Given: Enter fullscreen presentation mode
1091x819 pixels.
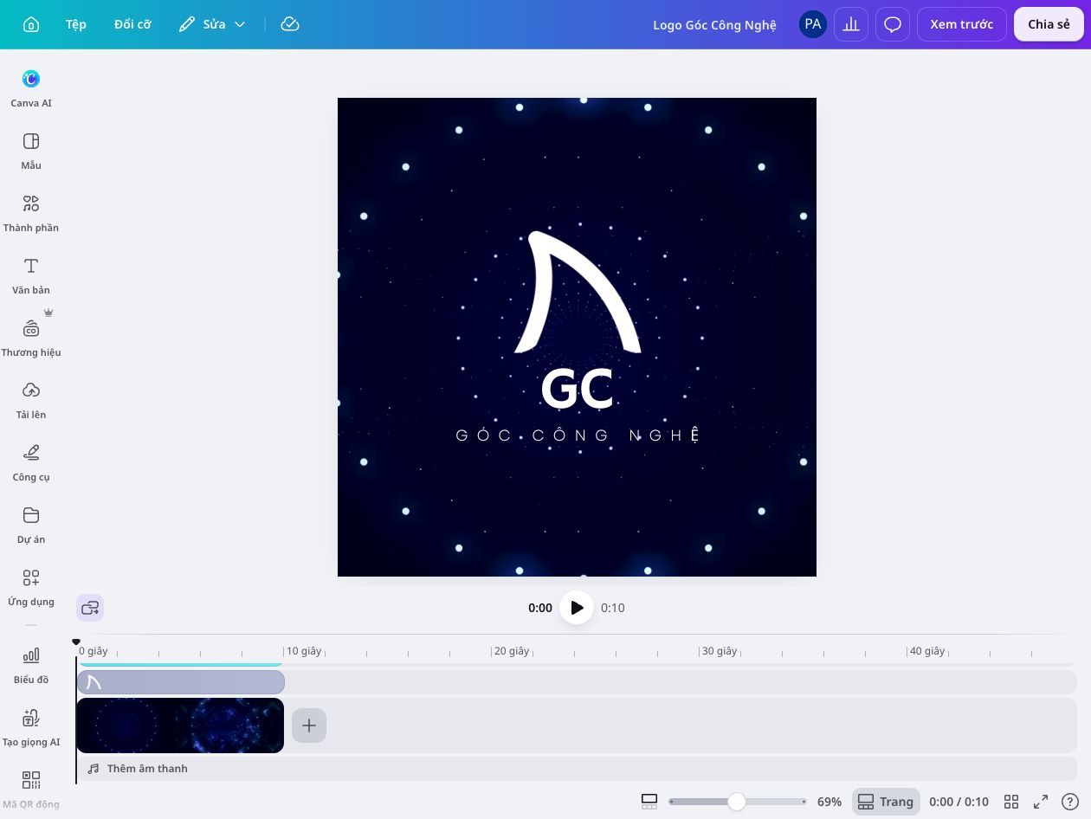Looking at the screenshot, I should [x=1041, y=802].
